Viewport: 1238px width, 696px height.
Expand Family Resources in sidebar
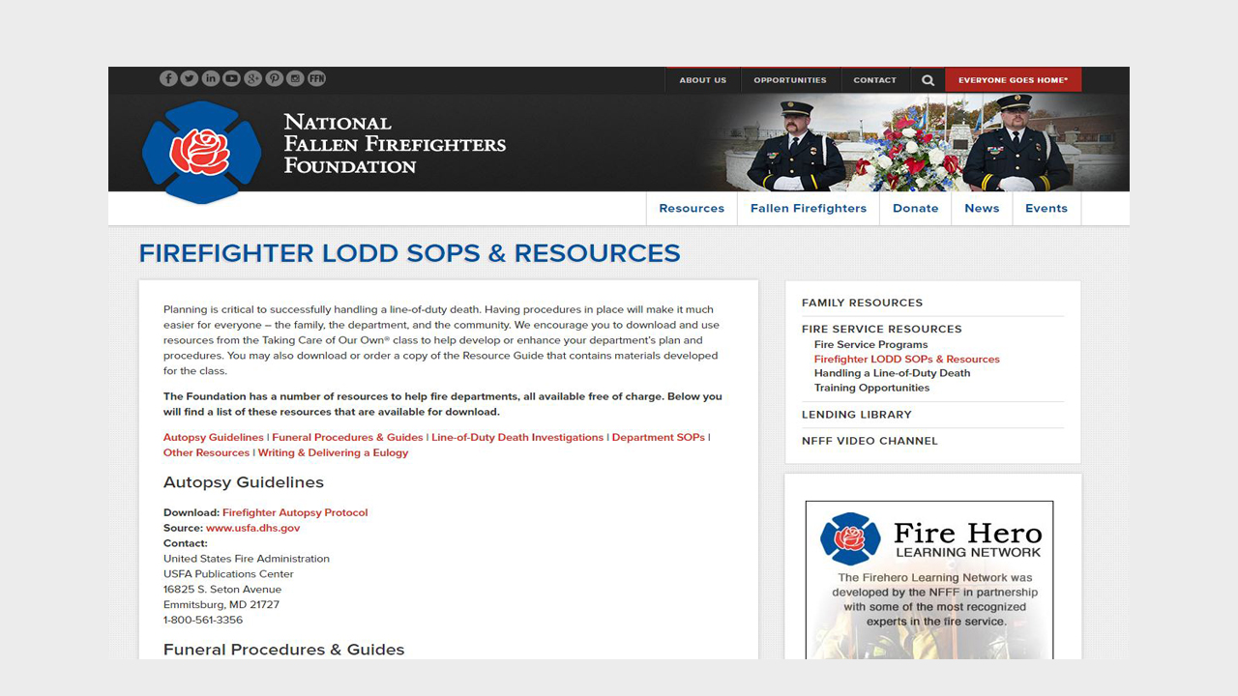[862, 303]
